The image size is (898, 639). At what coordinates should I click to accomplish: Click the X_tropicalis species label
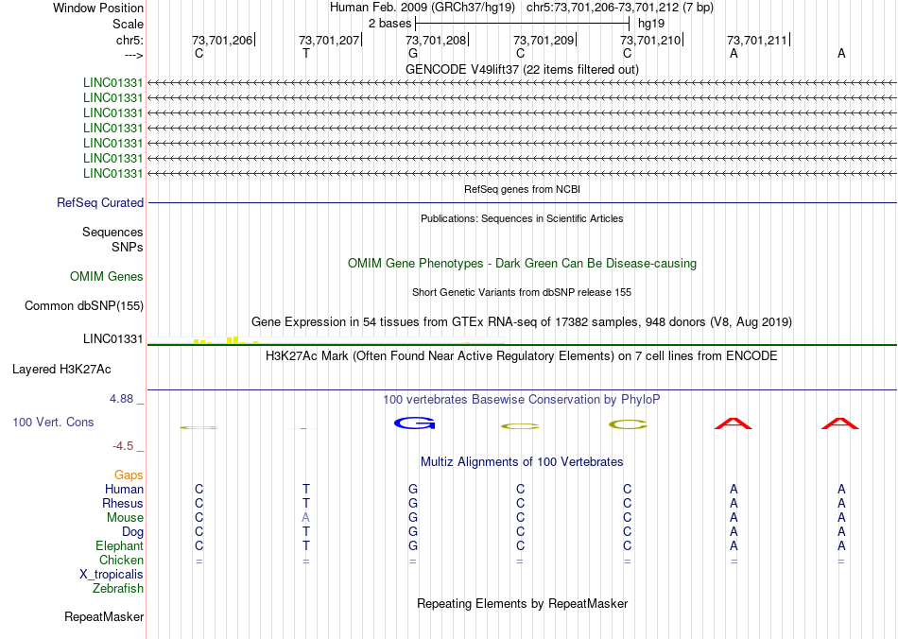click(x=112, y=575)
